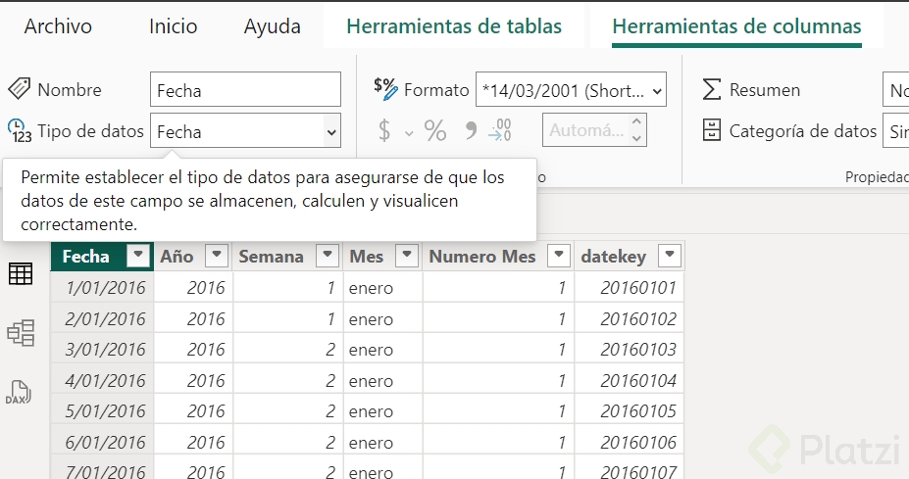
Task: Select the Numero Mes column header
Action: coord(482,257)
